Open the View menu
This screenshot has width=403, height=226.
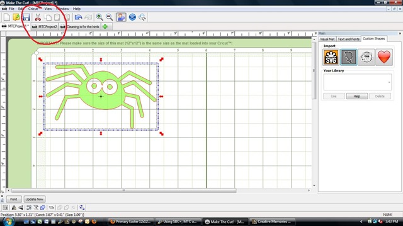point(48,9)
